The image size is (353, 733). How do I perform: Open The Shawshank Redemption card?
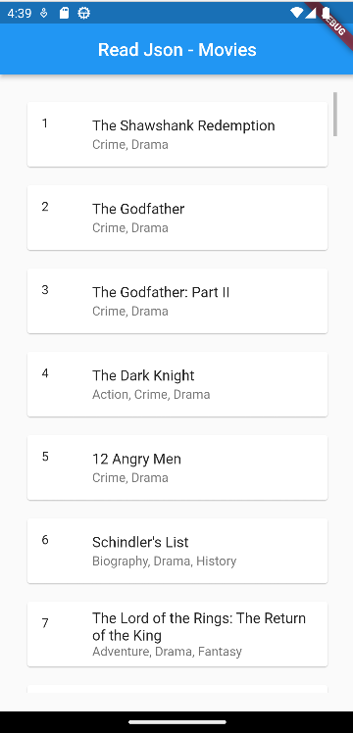(x=177, y=134)
